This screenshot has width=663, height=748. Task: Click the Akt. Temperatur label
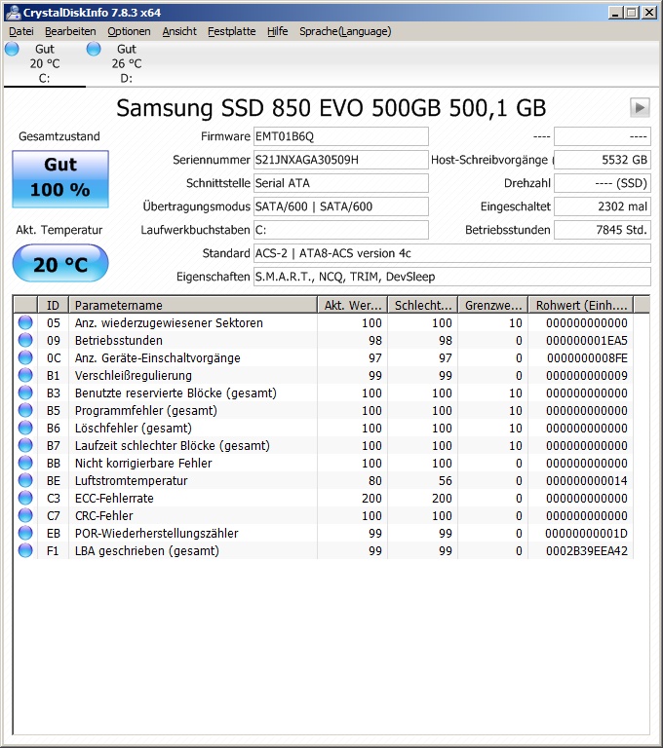click(59, 230)
